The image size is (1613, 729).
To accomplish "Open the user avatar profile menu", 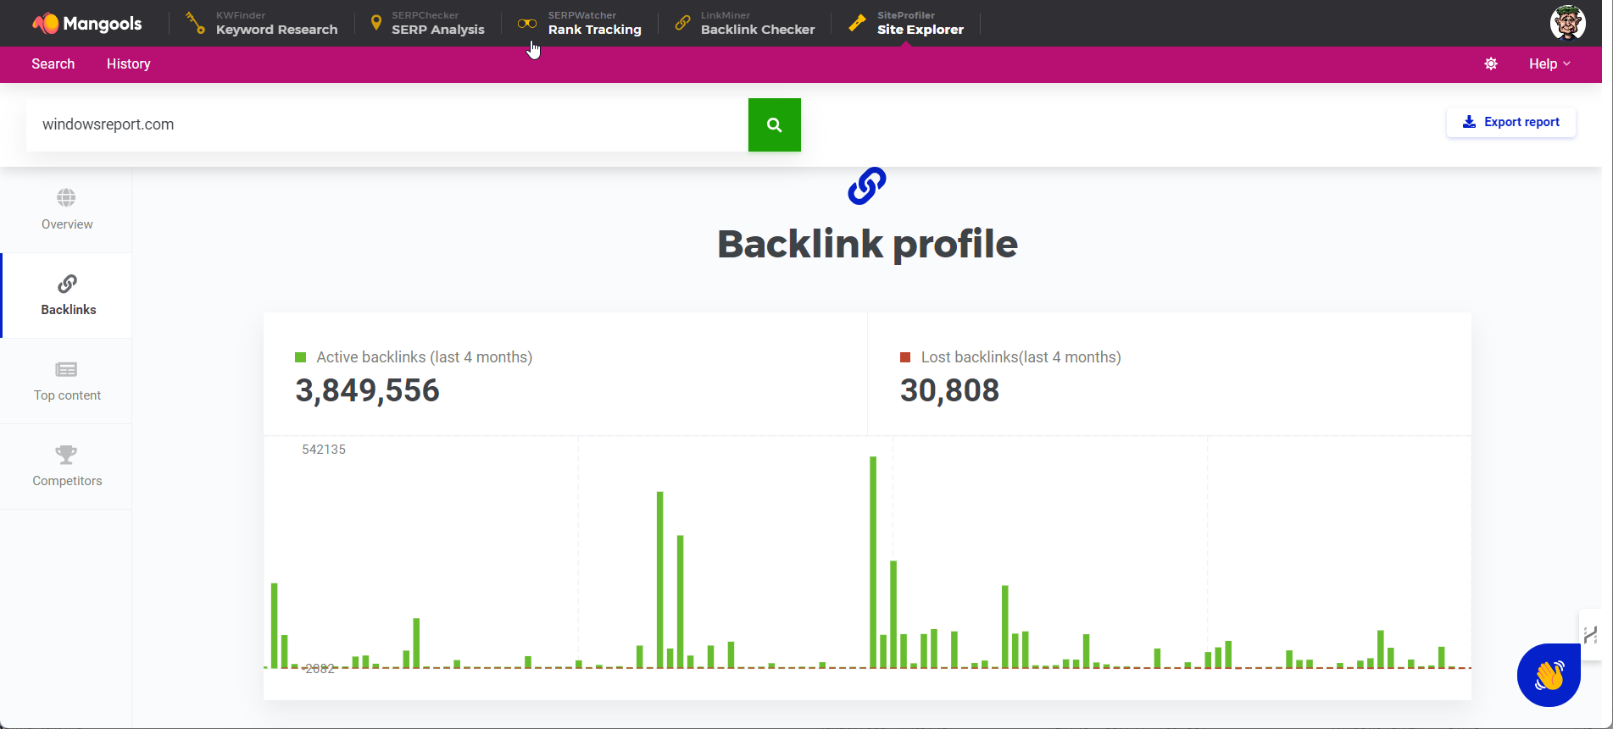I will 1567,23.
